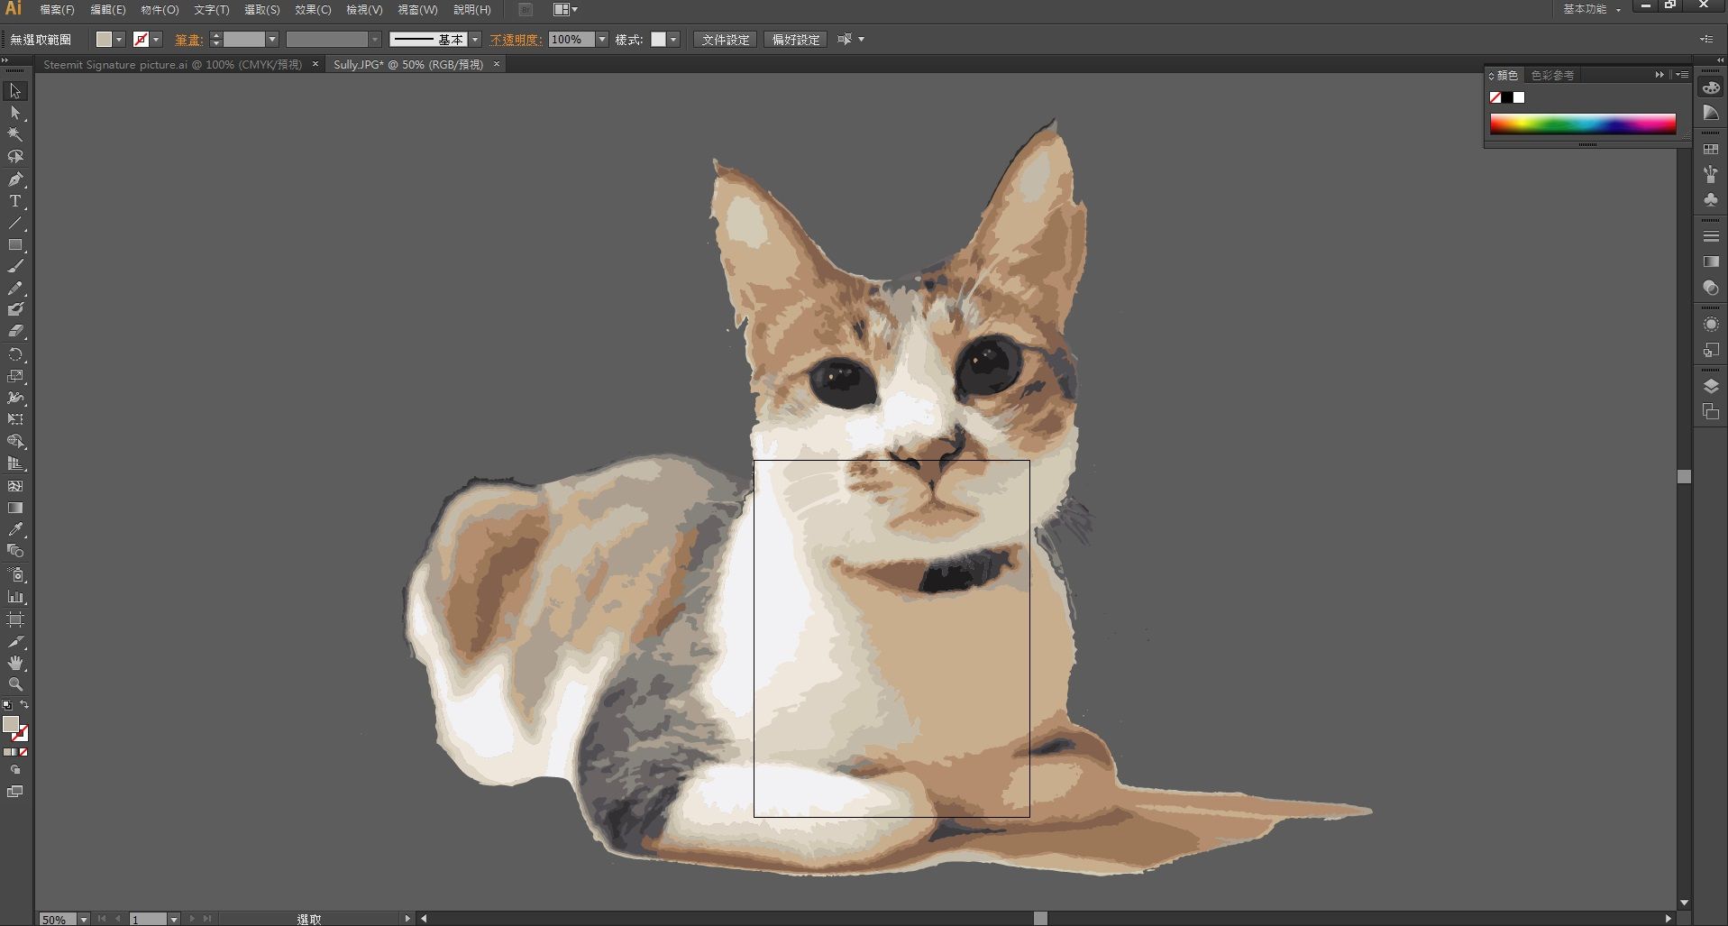Open fill color dropdown in control bar
The image size is (1728, 926).
(x=119, y=40)
